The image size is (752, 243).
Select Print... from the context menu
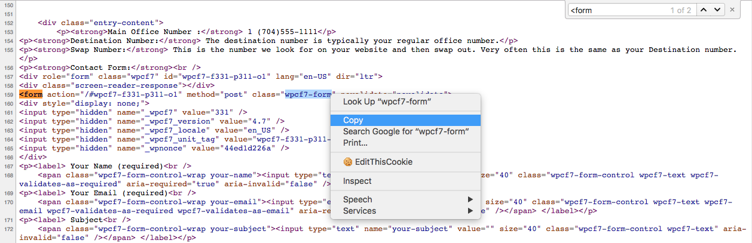coord(405,143)
